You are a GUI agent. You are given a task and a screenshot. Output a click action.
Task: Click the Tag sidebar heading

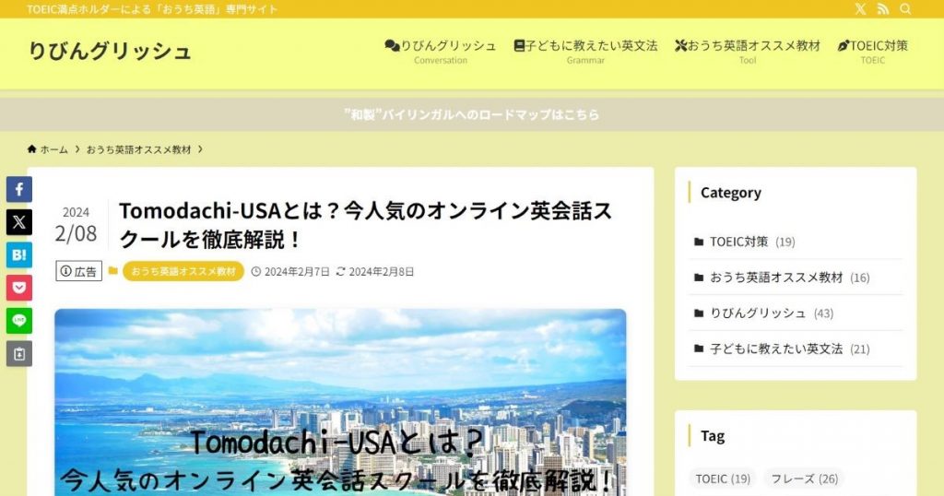pos(713,436)
